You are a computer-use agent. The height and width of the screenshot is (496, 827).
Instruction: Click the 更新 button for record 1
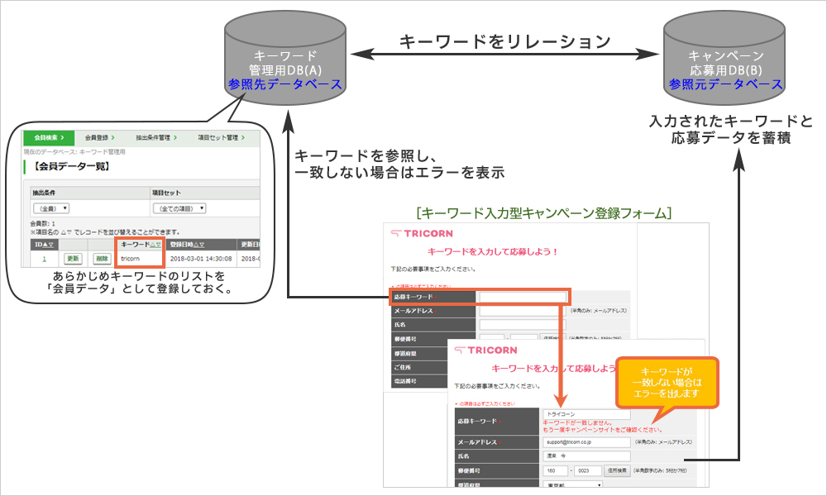click(x=73, y=259)
